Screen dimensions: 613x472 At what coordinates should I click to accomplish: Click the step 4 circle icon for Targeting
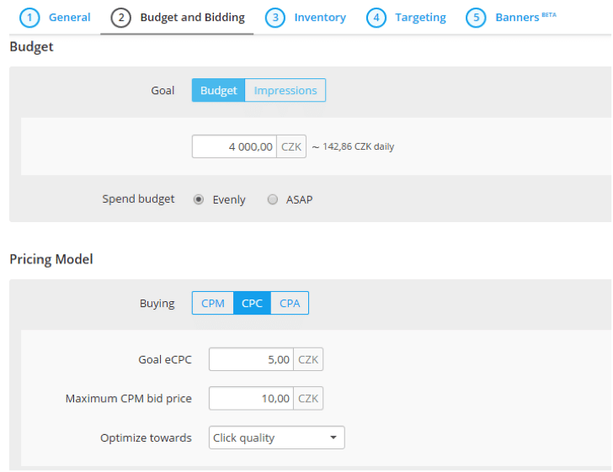pos(376,18)
